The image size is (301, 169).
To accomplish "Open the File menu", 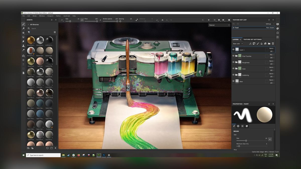I will 24,16.
